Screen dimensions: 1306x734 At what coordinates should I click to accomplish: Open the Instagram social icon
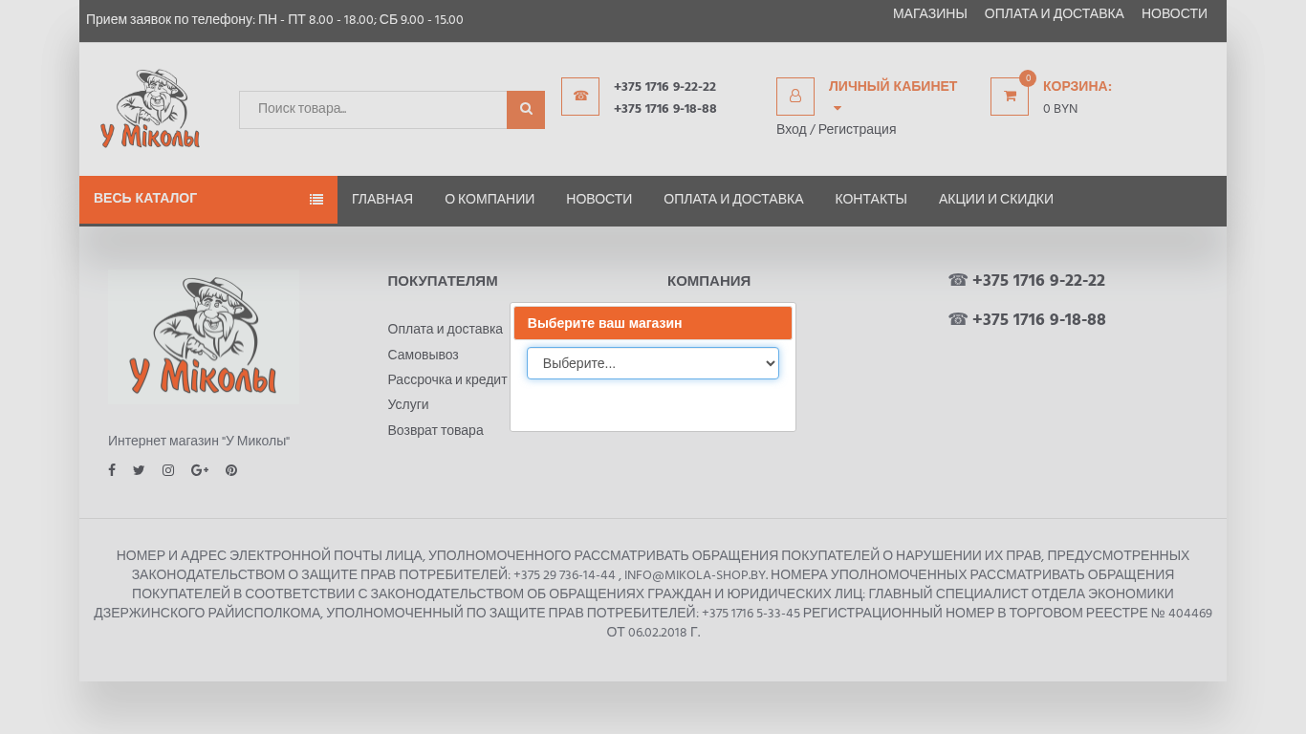[x=168, y=470]
